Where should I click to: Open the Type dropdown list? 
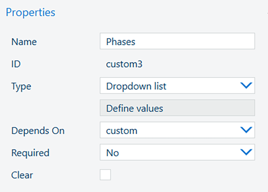tap(177, 86)
